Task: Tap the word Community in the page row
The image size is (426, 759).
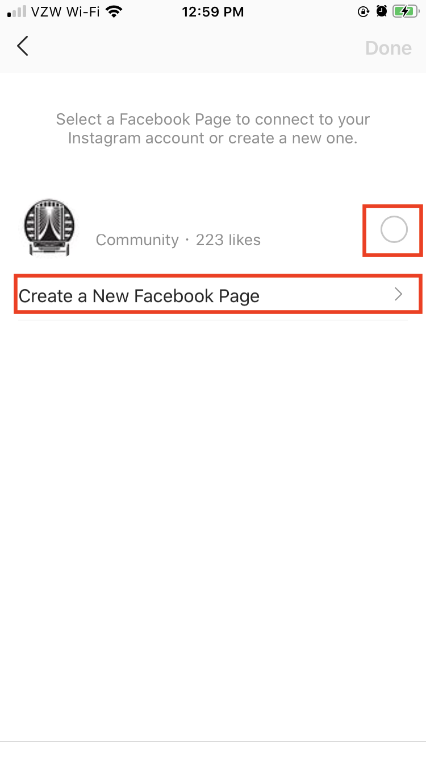Action: [137, 240]
